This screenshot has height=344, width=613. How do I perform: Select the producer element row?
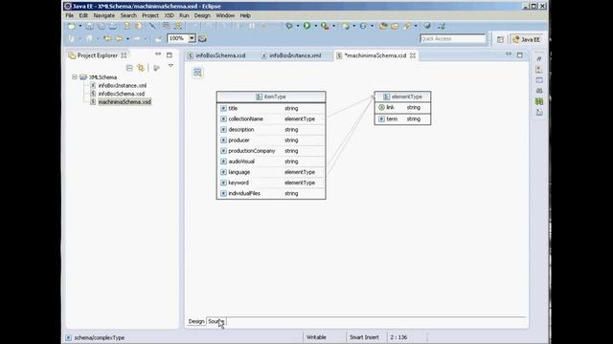tap(271, 140)
